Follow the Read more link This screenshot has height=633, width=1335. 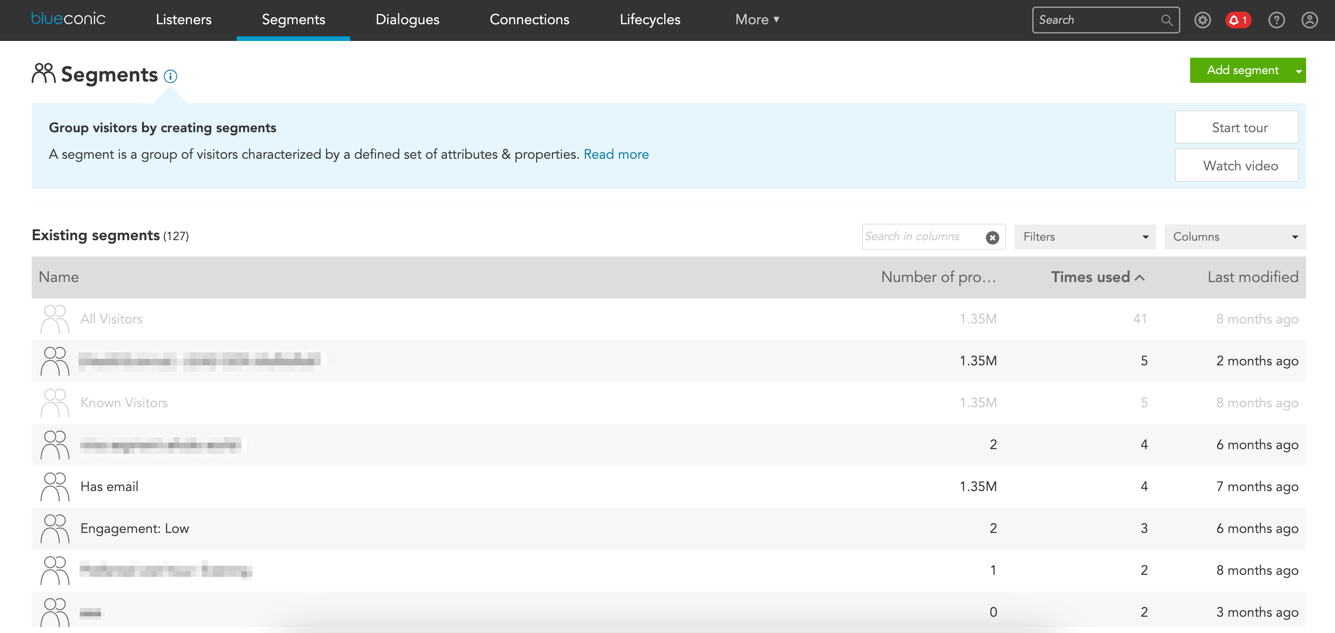[x=616, y=155]
